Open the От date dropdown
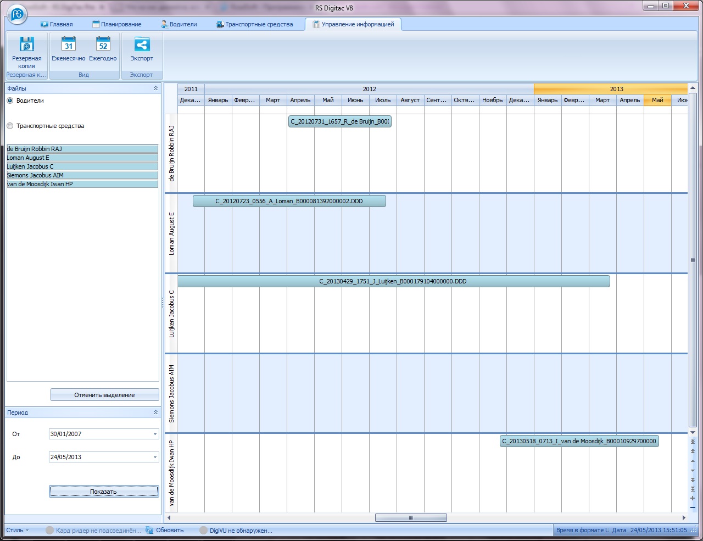This screenshot has width=703, height=541. tap(155, 434)
